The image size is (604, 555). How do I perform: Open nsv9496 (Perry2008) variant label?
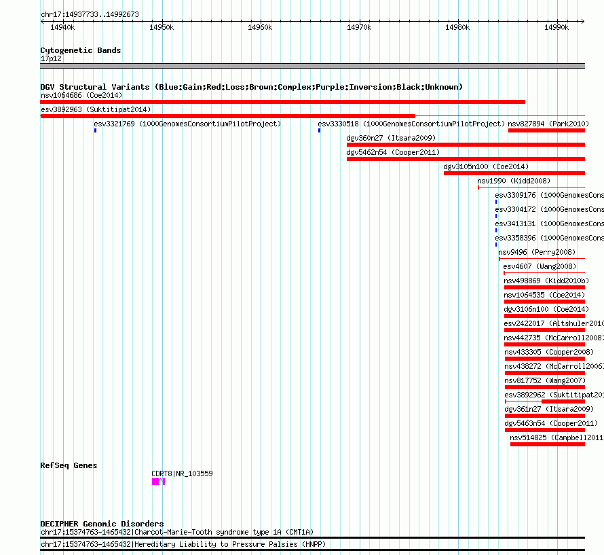[x=537, y=252]
